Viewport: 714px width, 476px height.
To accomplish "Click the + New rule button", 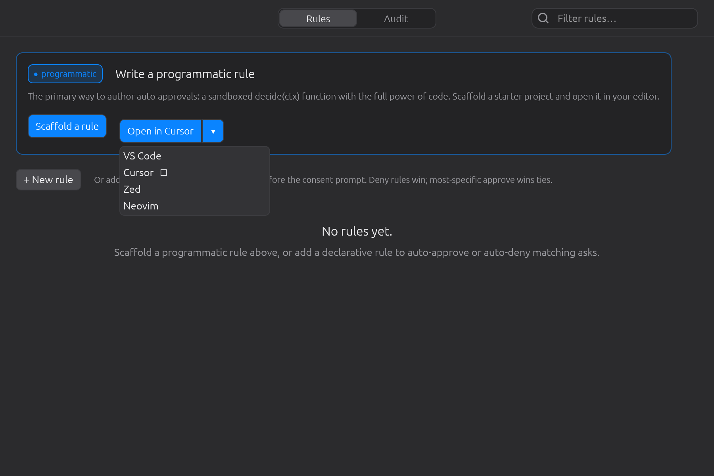I will click(48, 180).
